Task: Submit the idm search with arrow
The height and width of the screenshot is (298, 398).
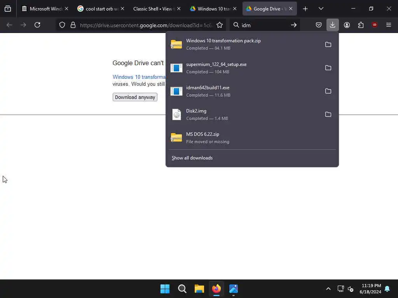Action: [x=294, y=25]
